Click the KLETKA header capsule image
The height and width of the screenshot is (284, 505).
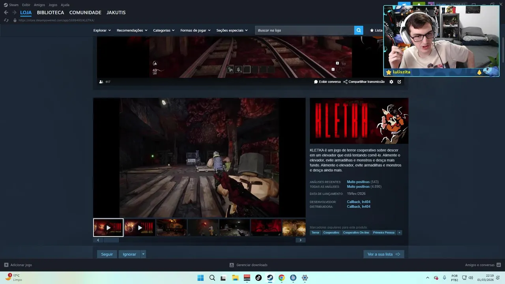tap(359, 121)
